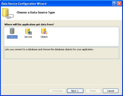Image resolution: width=123 pixels, height=96 pixels.
Task: Open the Help question mark button in the title bar
Action: pos(114,4)
